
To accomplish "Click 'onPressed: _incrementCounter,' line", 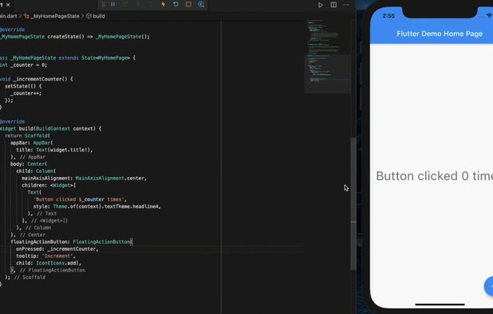I will 57,249.
